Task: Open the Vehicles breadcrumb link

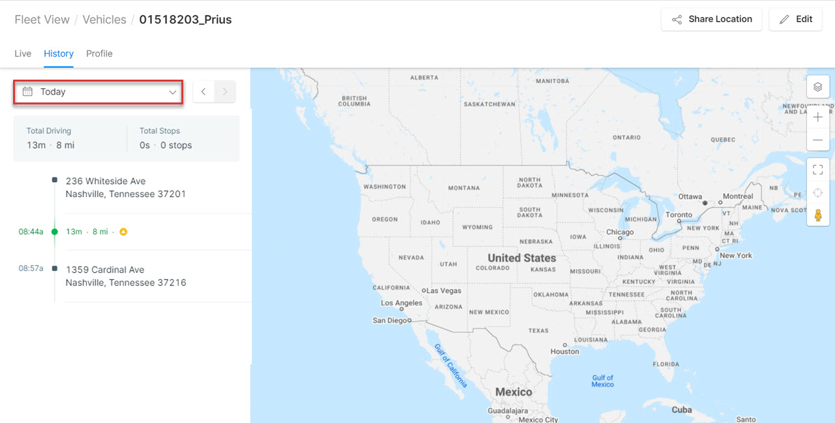Action: tap(104, 20)
